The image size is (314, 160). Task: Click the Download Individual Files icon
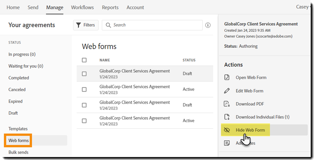coord(227,117)
